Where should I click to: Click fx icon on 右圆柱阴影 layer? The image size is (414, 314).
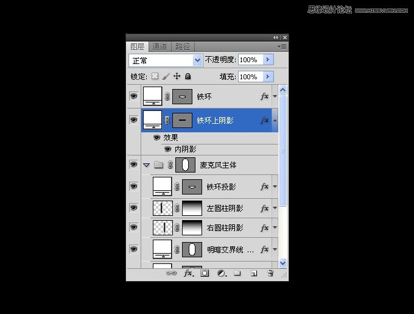[265, 228]
